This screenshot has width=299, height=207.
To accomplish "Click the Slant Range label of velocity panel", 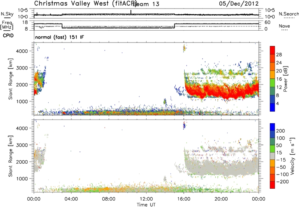I will pos(10,156).
